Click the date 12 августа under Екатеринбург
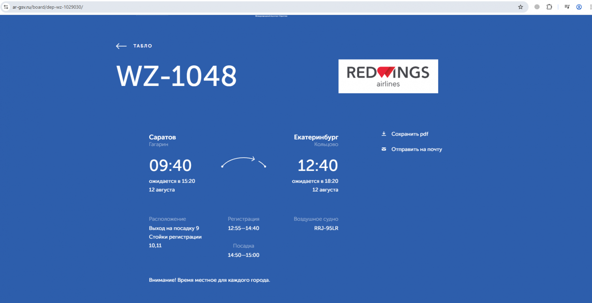This screenshot has width=592, height=303. coord(325,190)
